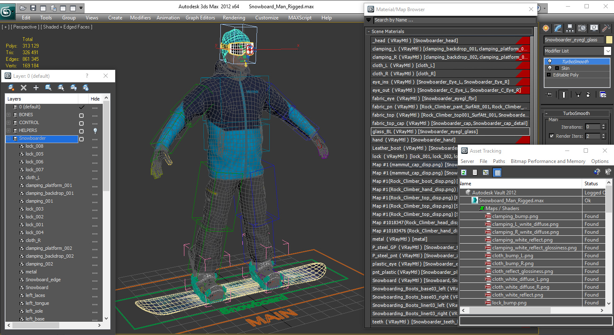Expand Skin modifier sub-objects plus box
Screen dimensions: 614x335
click(x=557, y=68)
